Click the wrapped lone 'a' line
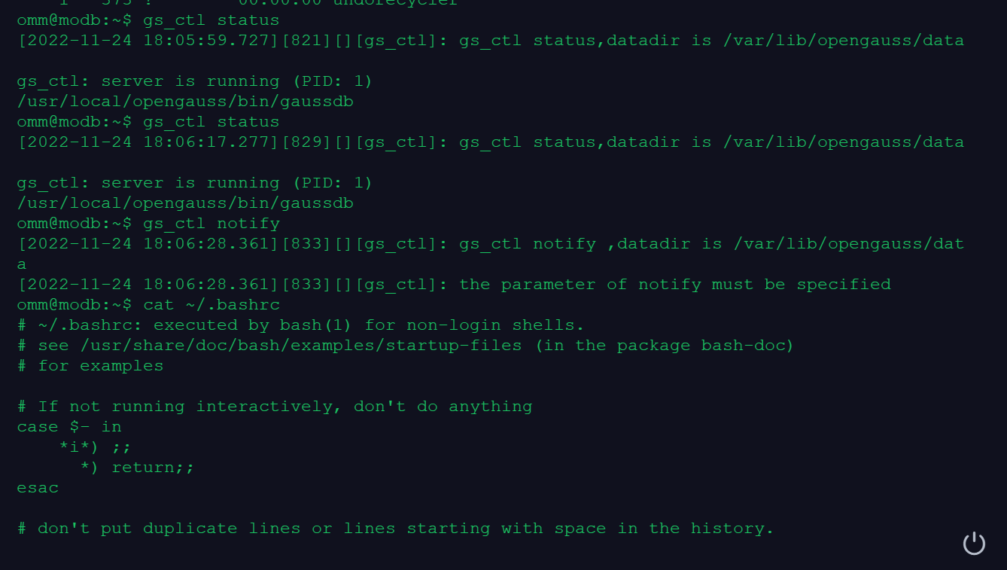This screenshot has height=570, width=1007. pos(22,264)
